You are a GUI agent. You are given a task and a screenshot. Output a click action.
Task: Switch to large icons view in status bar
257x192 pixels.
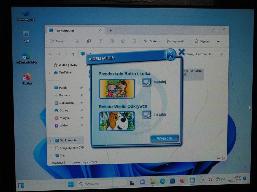coord(223,158)
